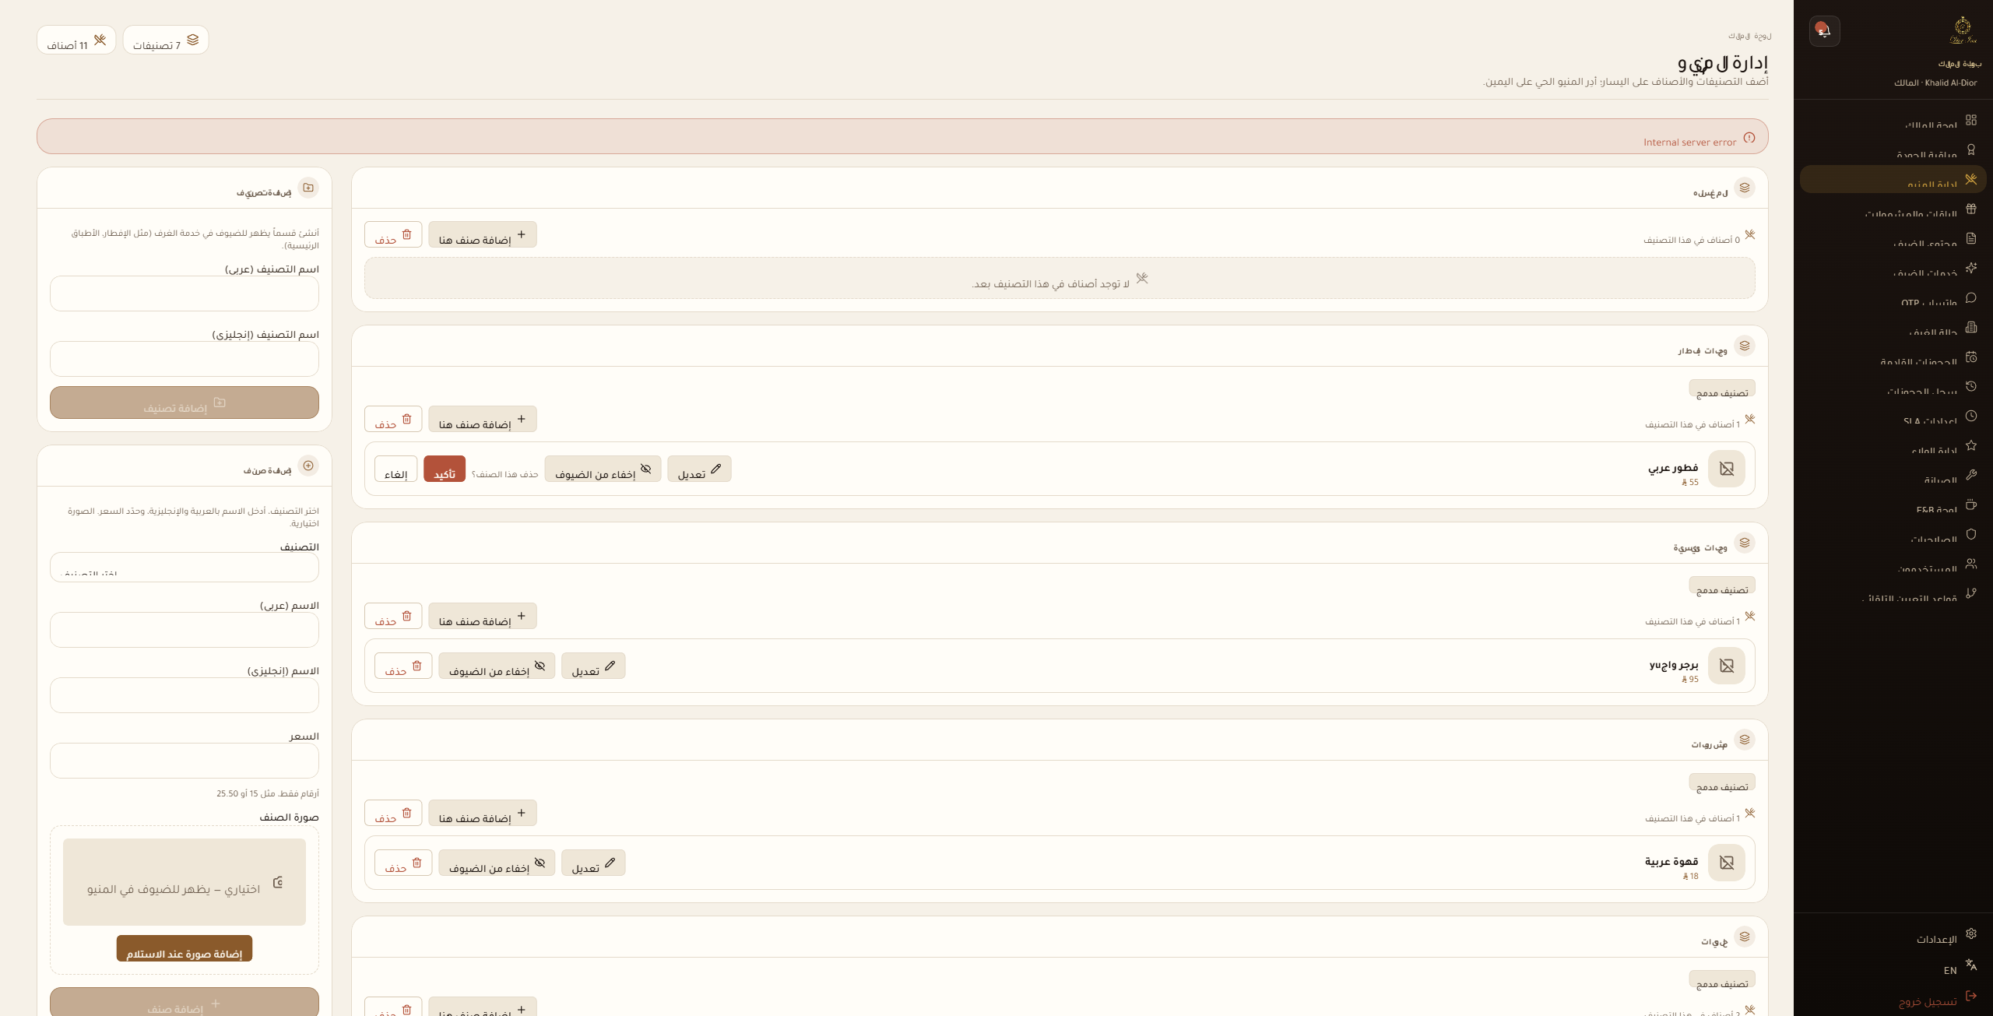Image resolution: width=1993 pixels, height=1016 pixels.
Task: Open the owner dashboard grid icon item
Action: [1893, 120]
